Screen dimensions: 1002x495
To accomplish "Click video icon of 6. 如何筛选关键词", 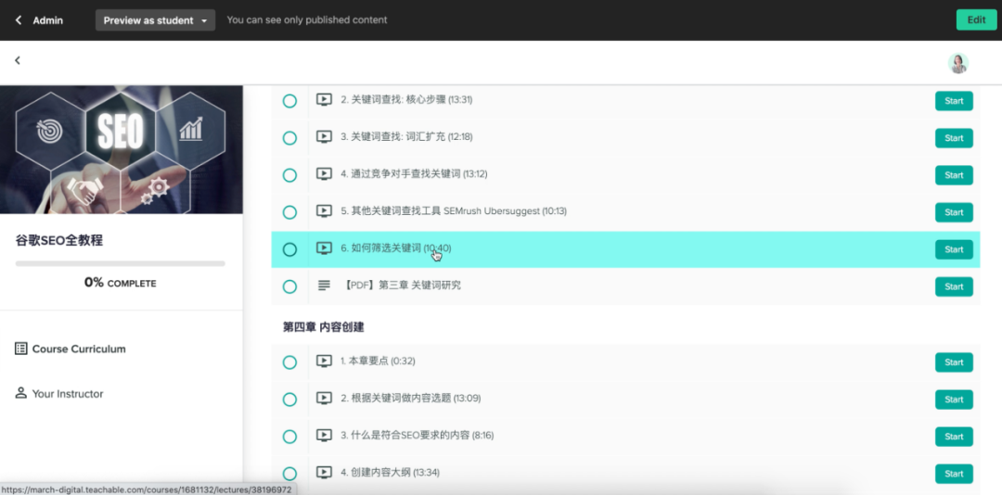I will (324, 247).
